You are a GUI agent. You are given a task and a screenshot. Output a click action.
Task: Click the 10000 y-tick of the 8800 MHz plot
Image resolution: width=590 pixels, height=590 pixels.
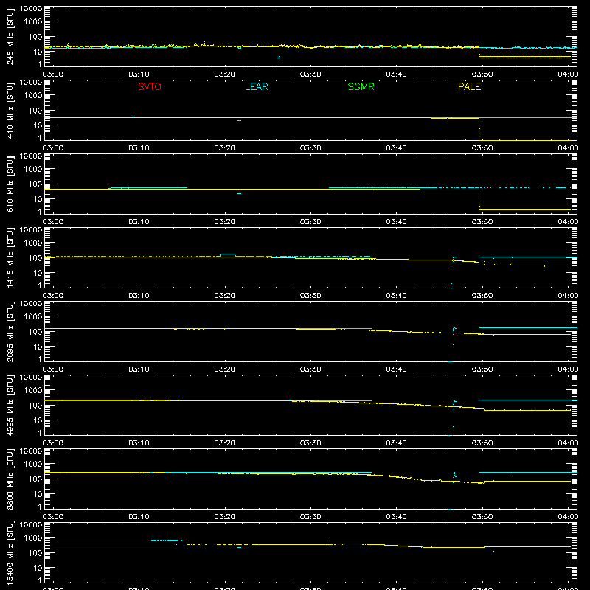(x=30, y=451)
